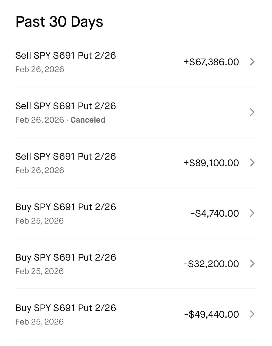The width and height of the screenshot is (272, 346).
Task: Select Sell SPY title on the +$89,100.00 row
Action: (x=65, y=157)
